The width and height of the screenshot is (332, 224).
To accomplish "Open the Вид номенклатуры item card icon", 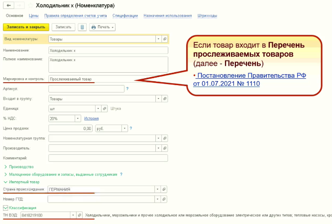I will pyautogui.click(x=165, y=38).
